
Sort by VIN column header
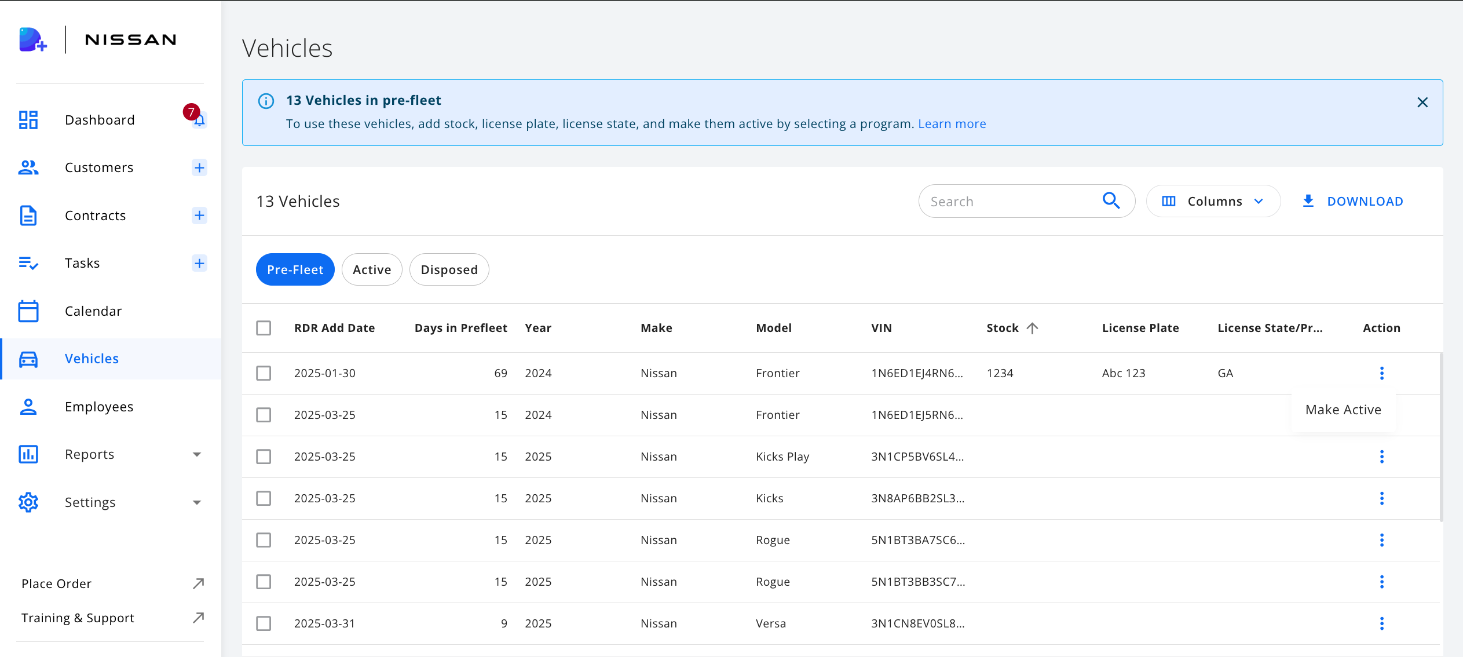(x=882, y=328)
